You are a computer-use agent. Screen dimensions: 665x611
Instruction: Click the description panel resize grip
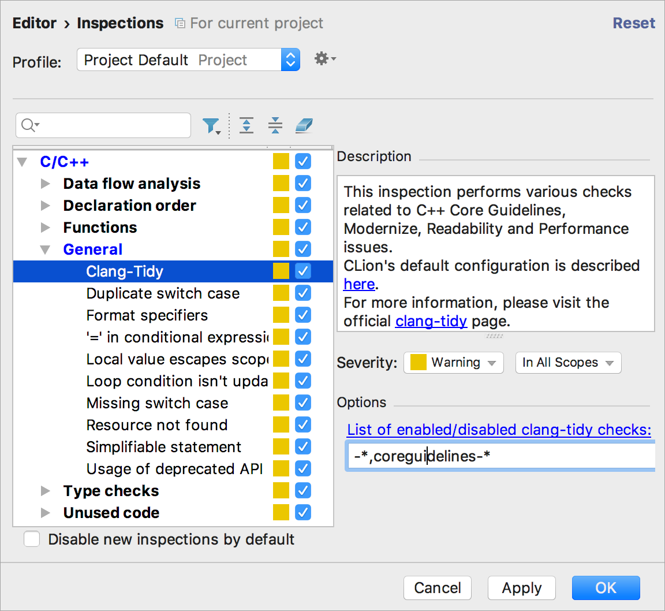pyautogui.click(x=495, y=336)
